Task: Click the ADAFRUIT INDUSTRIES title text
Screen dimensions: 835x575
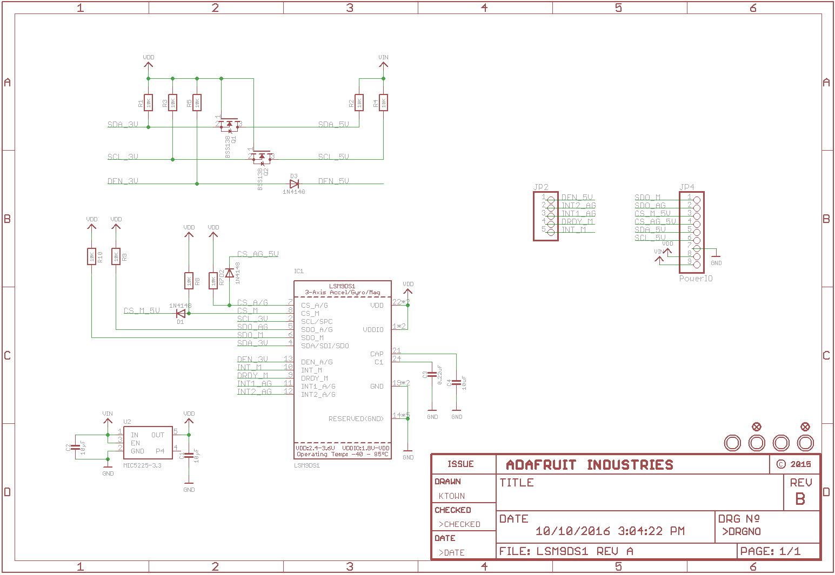Action: point(589,465)
